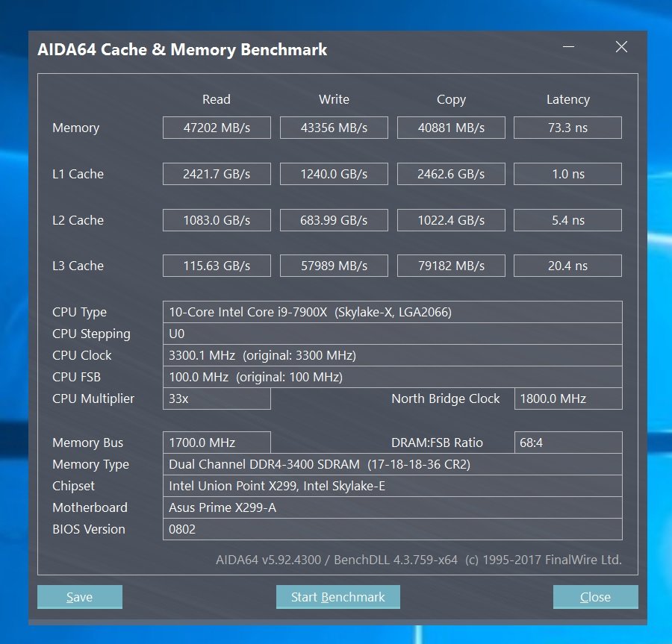Click CPU Clock field 3300.1 MHz
The height and width of the screenshot is (644, 672).
click(393, 355)
